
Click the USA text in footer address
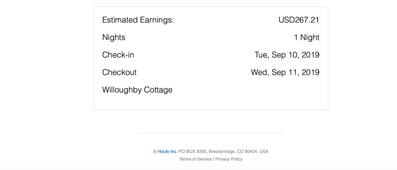point(264,152)
